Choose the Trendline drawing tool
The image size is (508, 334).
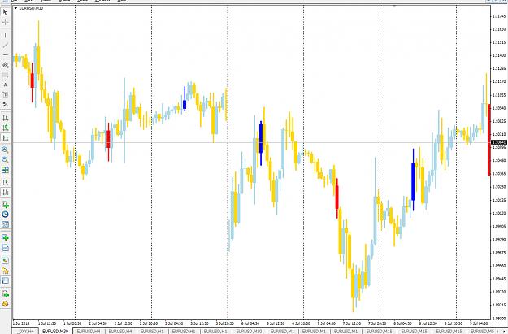click(5, 45)
